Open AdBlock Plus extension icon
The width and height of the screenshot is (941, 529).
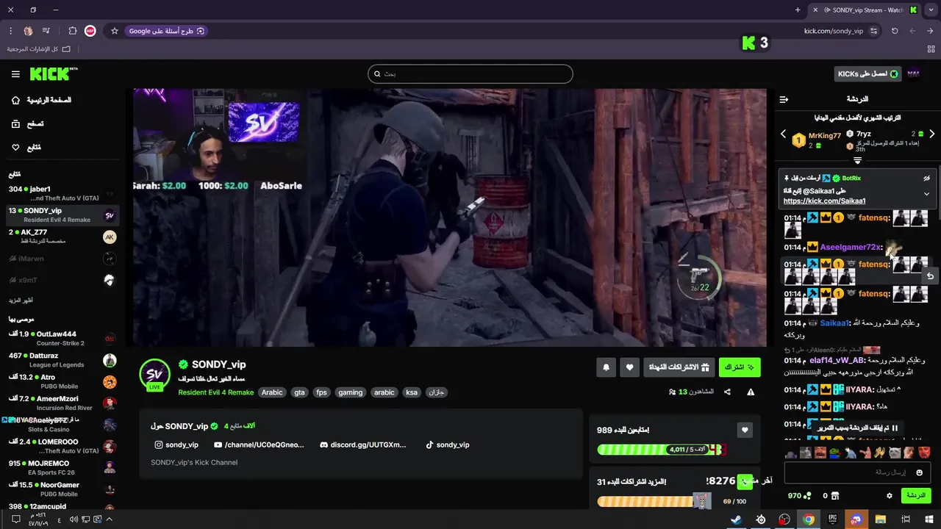pos(90,31)
